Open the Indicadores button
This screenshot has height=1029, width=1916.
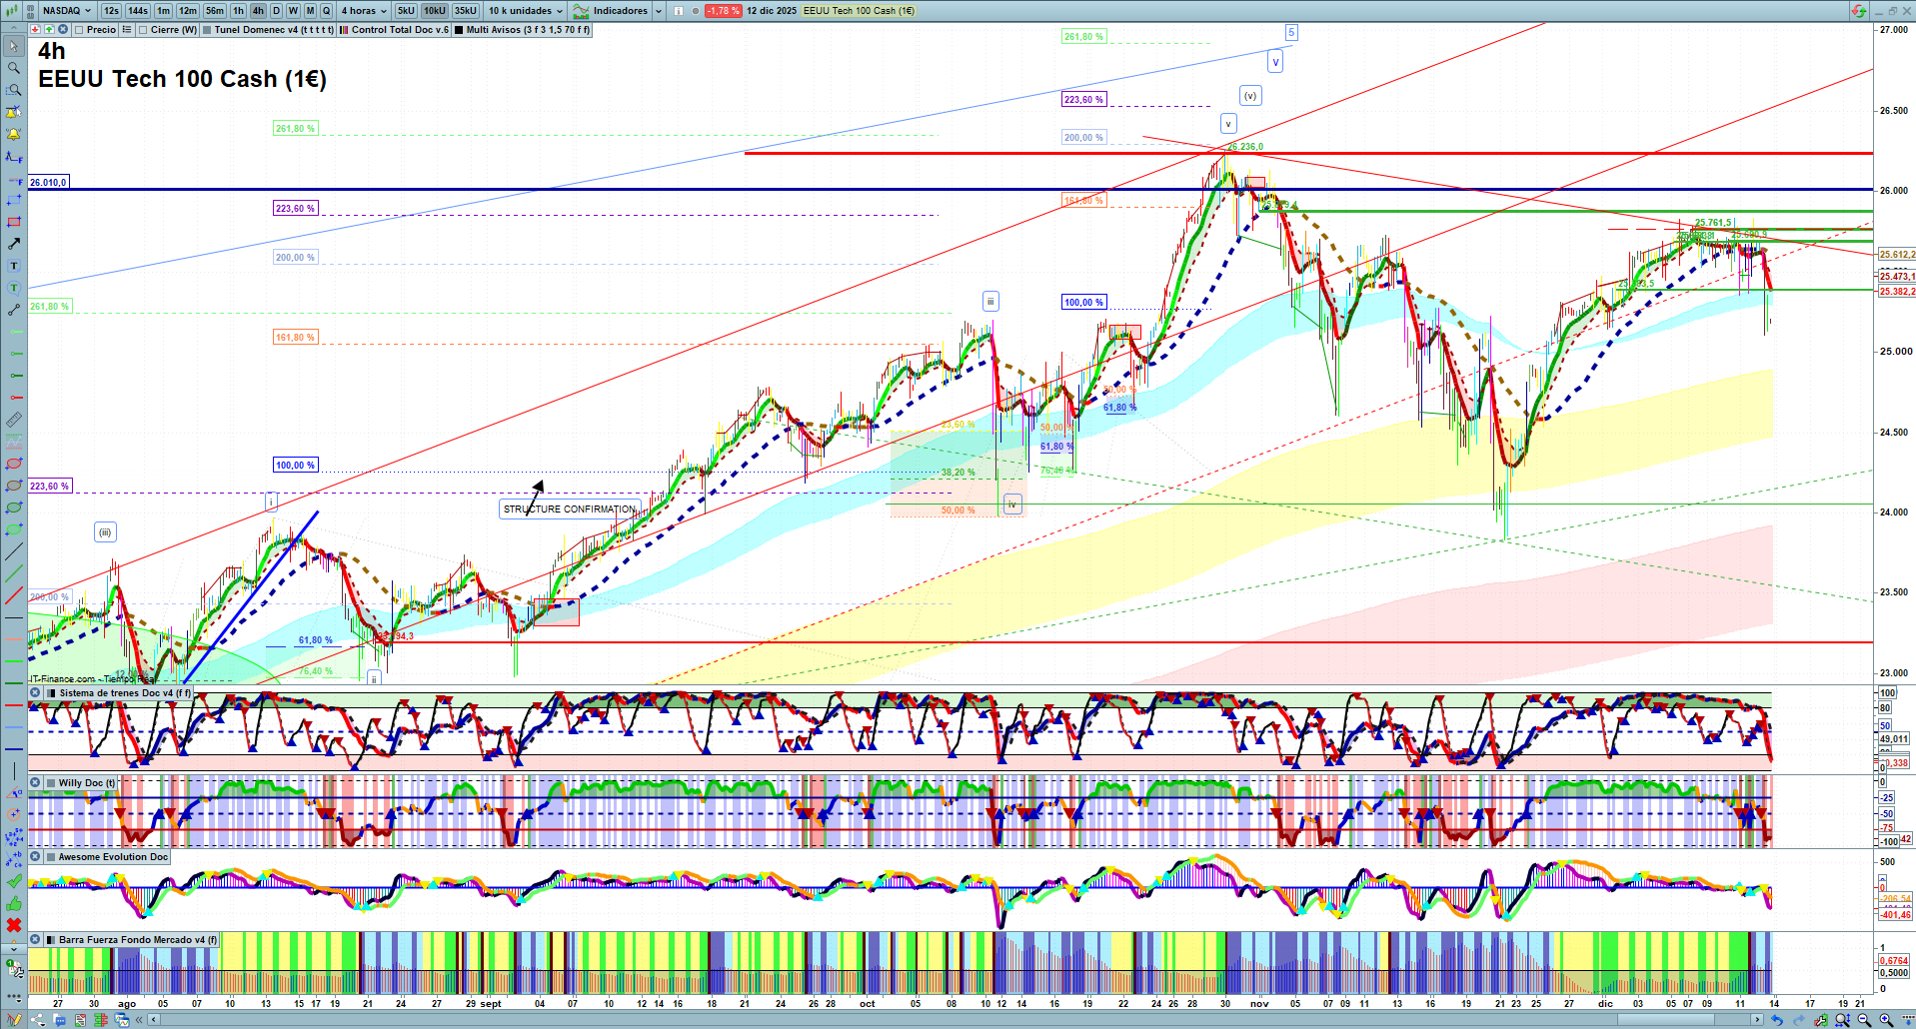coord(611,11)
